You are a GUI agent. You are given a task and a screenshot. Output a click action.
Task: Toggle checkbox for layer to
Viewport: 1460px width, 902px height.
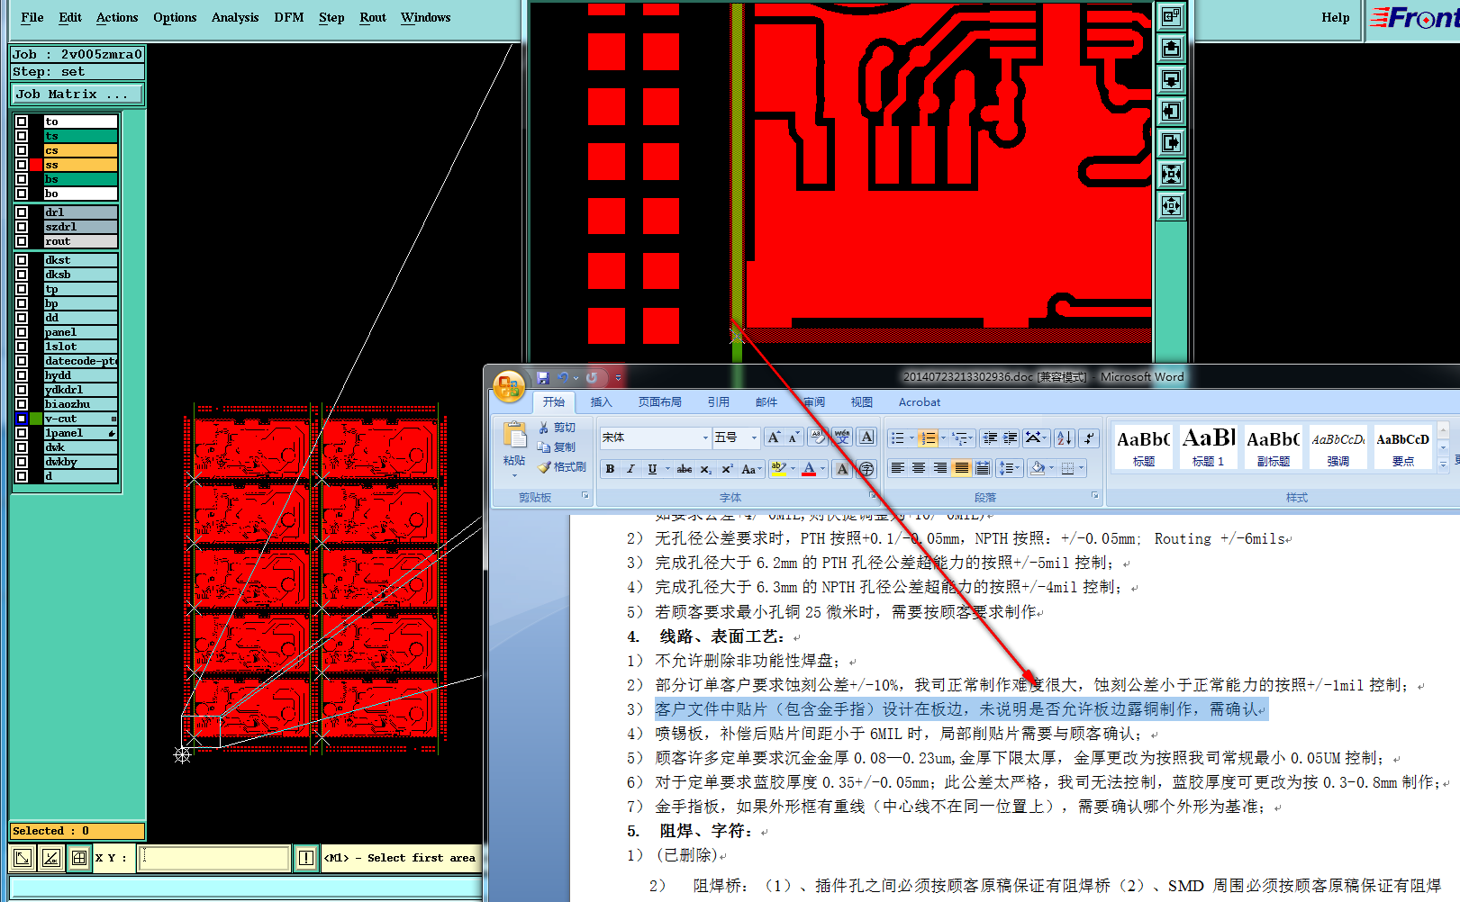pos(22,122)
